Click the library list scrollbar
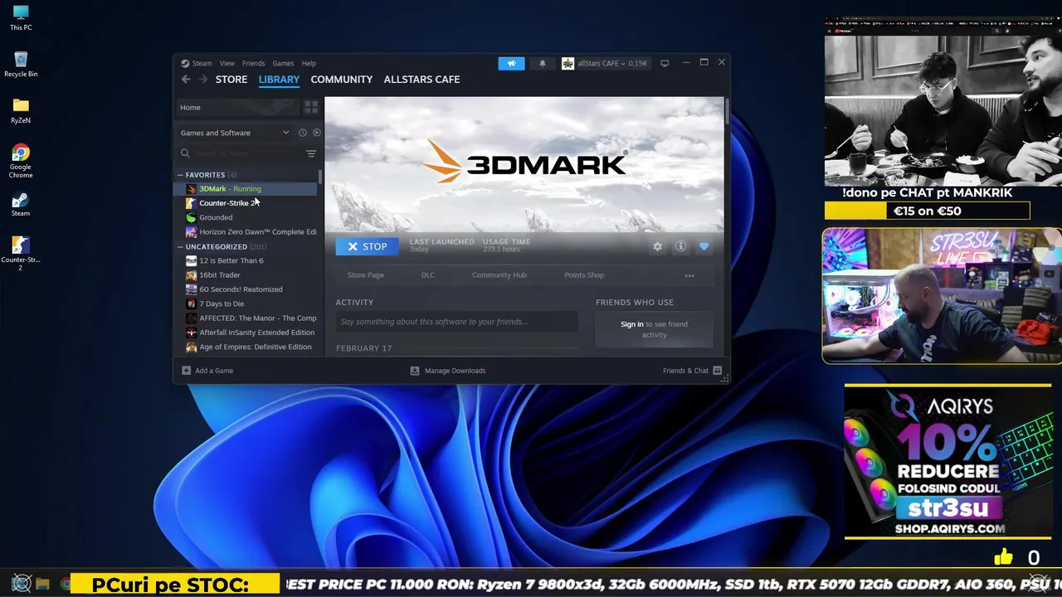This screenshot has height=597, width=1062. tap(320, 177)
